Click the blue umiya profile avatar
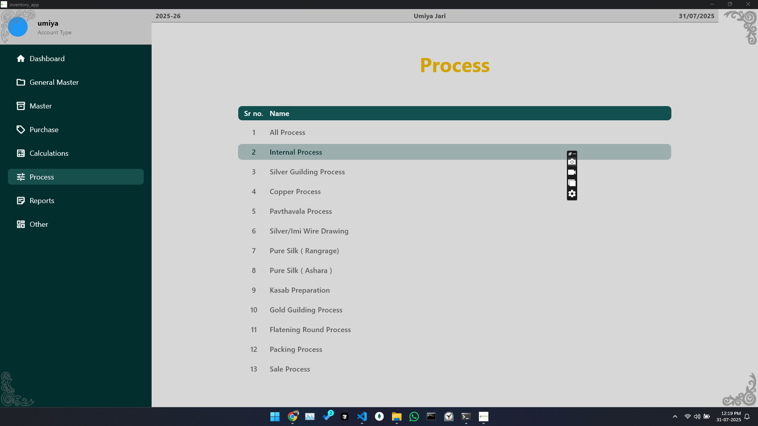Image resolution: width=758 pixels, height=426 pixels. [18, 27]
